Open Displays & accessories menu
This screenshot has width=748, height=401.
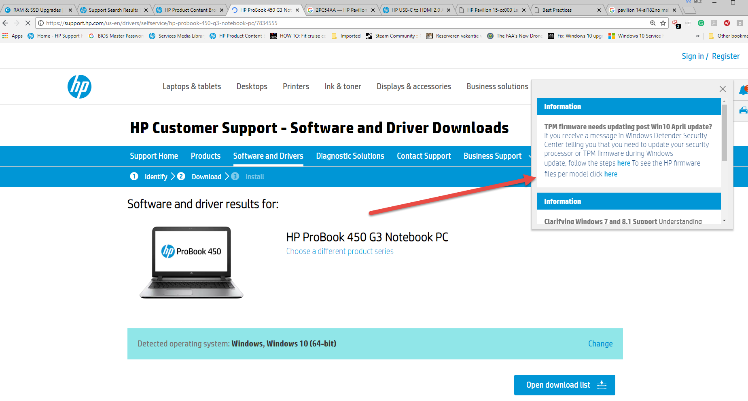pos(414,86)
